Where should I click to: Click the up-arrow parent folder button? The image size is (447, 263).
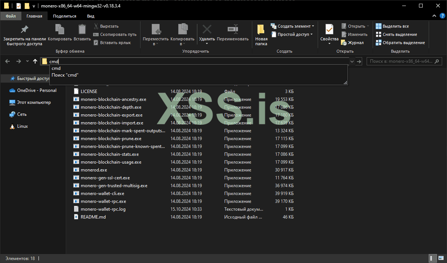[x=35, y=61]
